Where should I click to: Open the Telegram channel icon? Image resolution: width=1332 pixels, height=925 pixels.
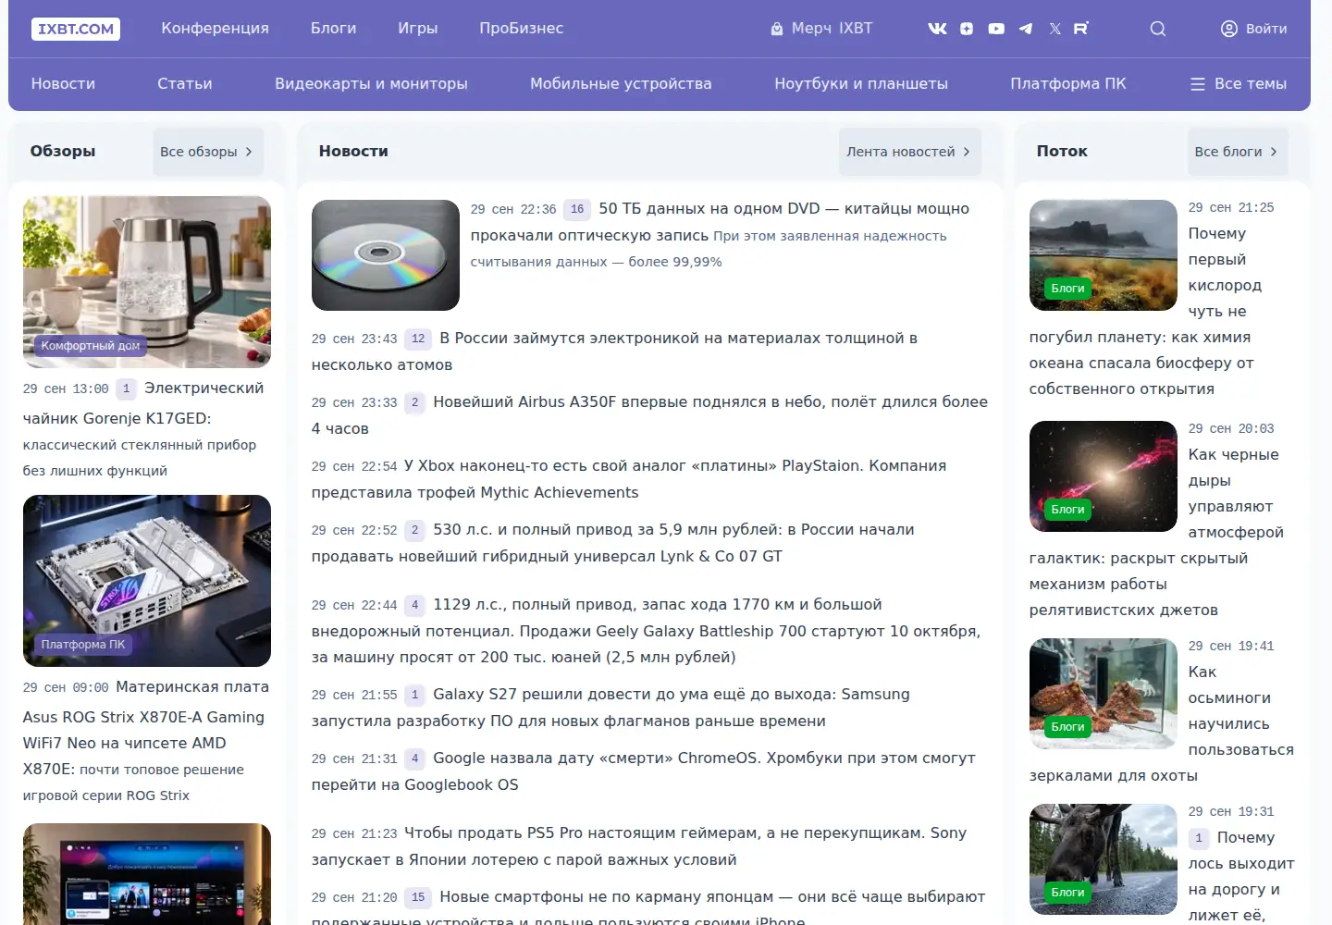pos(1026,29)
